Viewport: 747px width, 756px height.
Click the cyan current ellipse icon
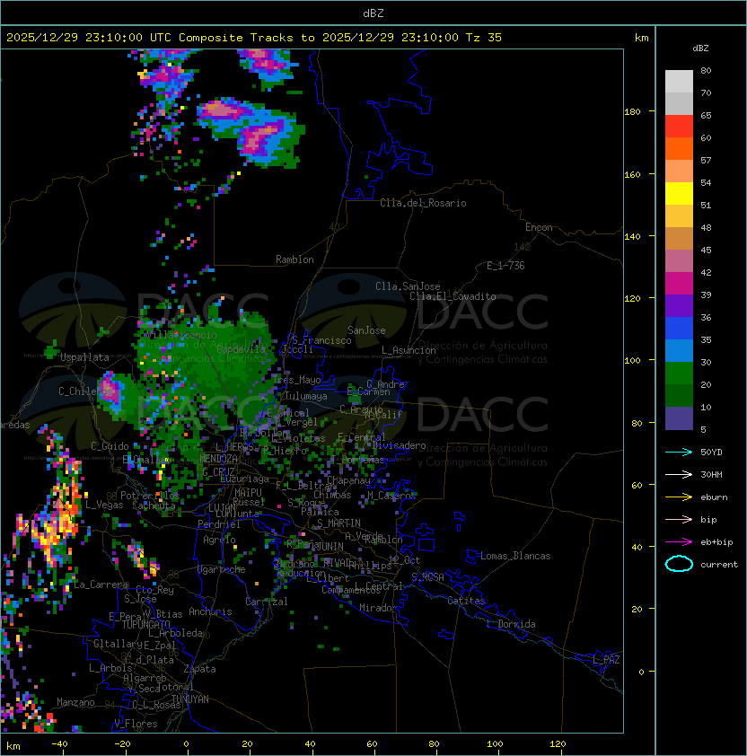click(x=679, y=564)
